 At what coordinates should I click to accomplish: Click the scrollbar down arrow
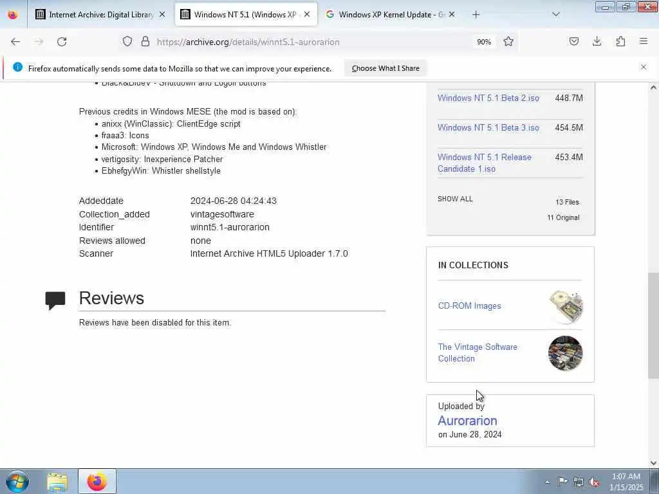653,463
